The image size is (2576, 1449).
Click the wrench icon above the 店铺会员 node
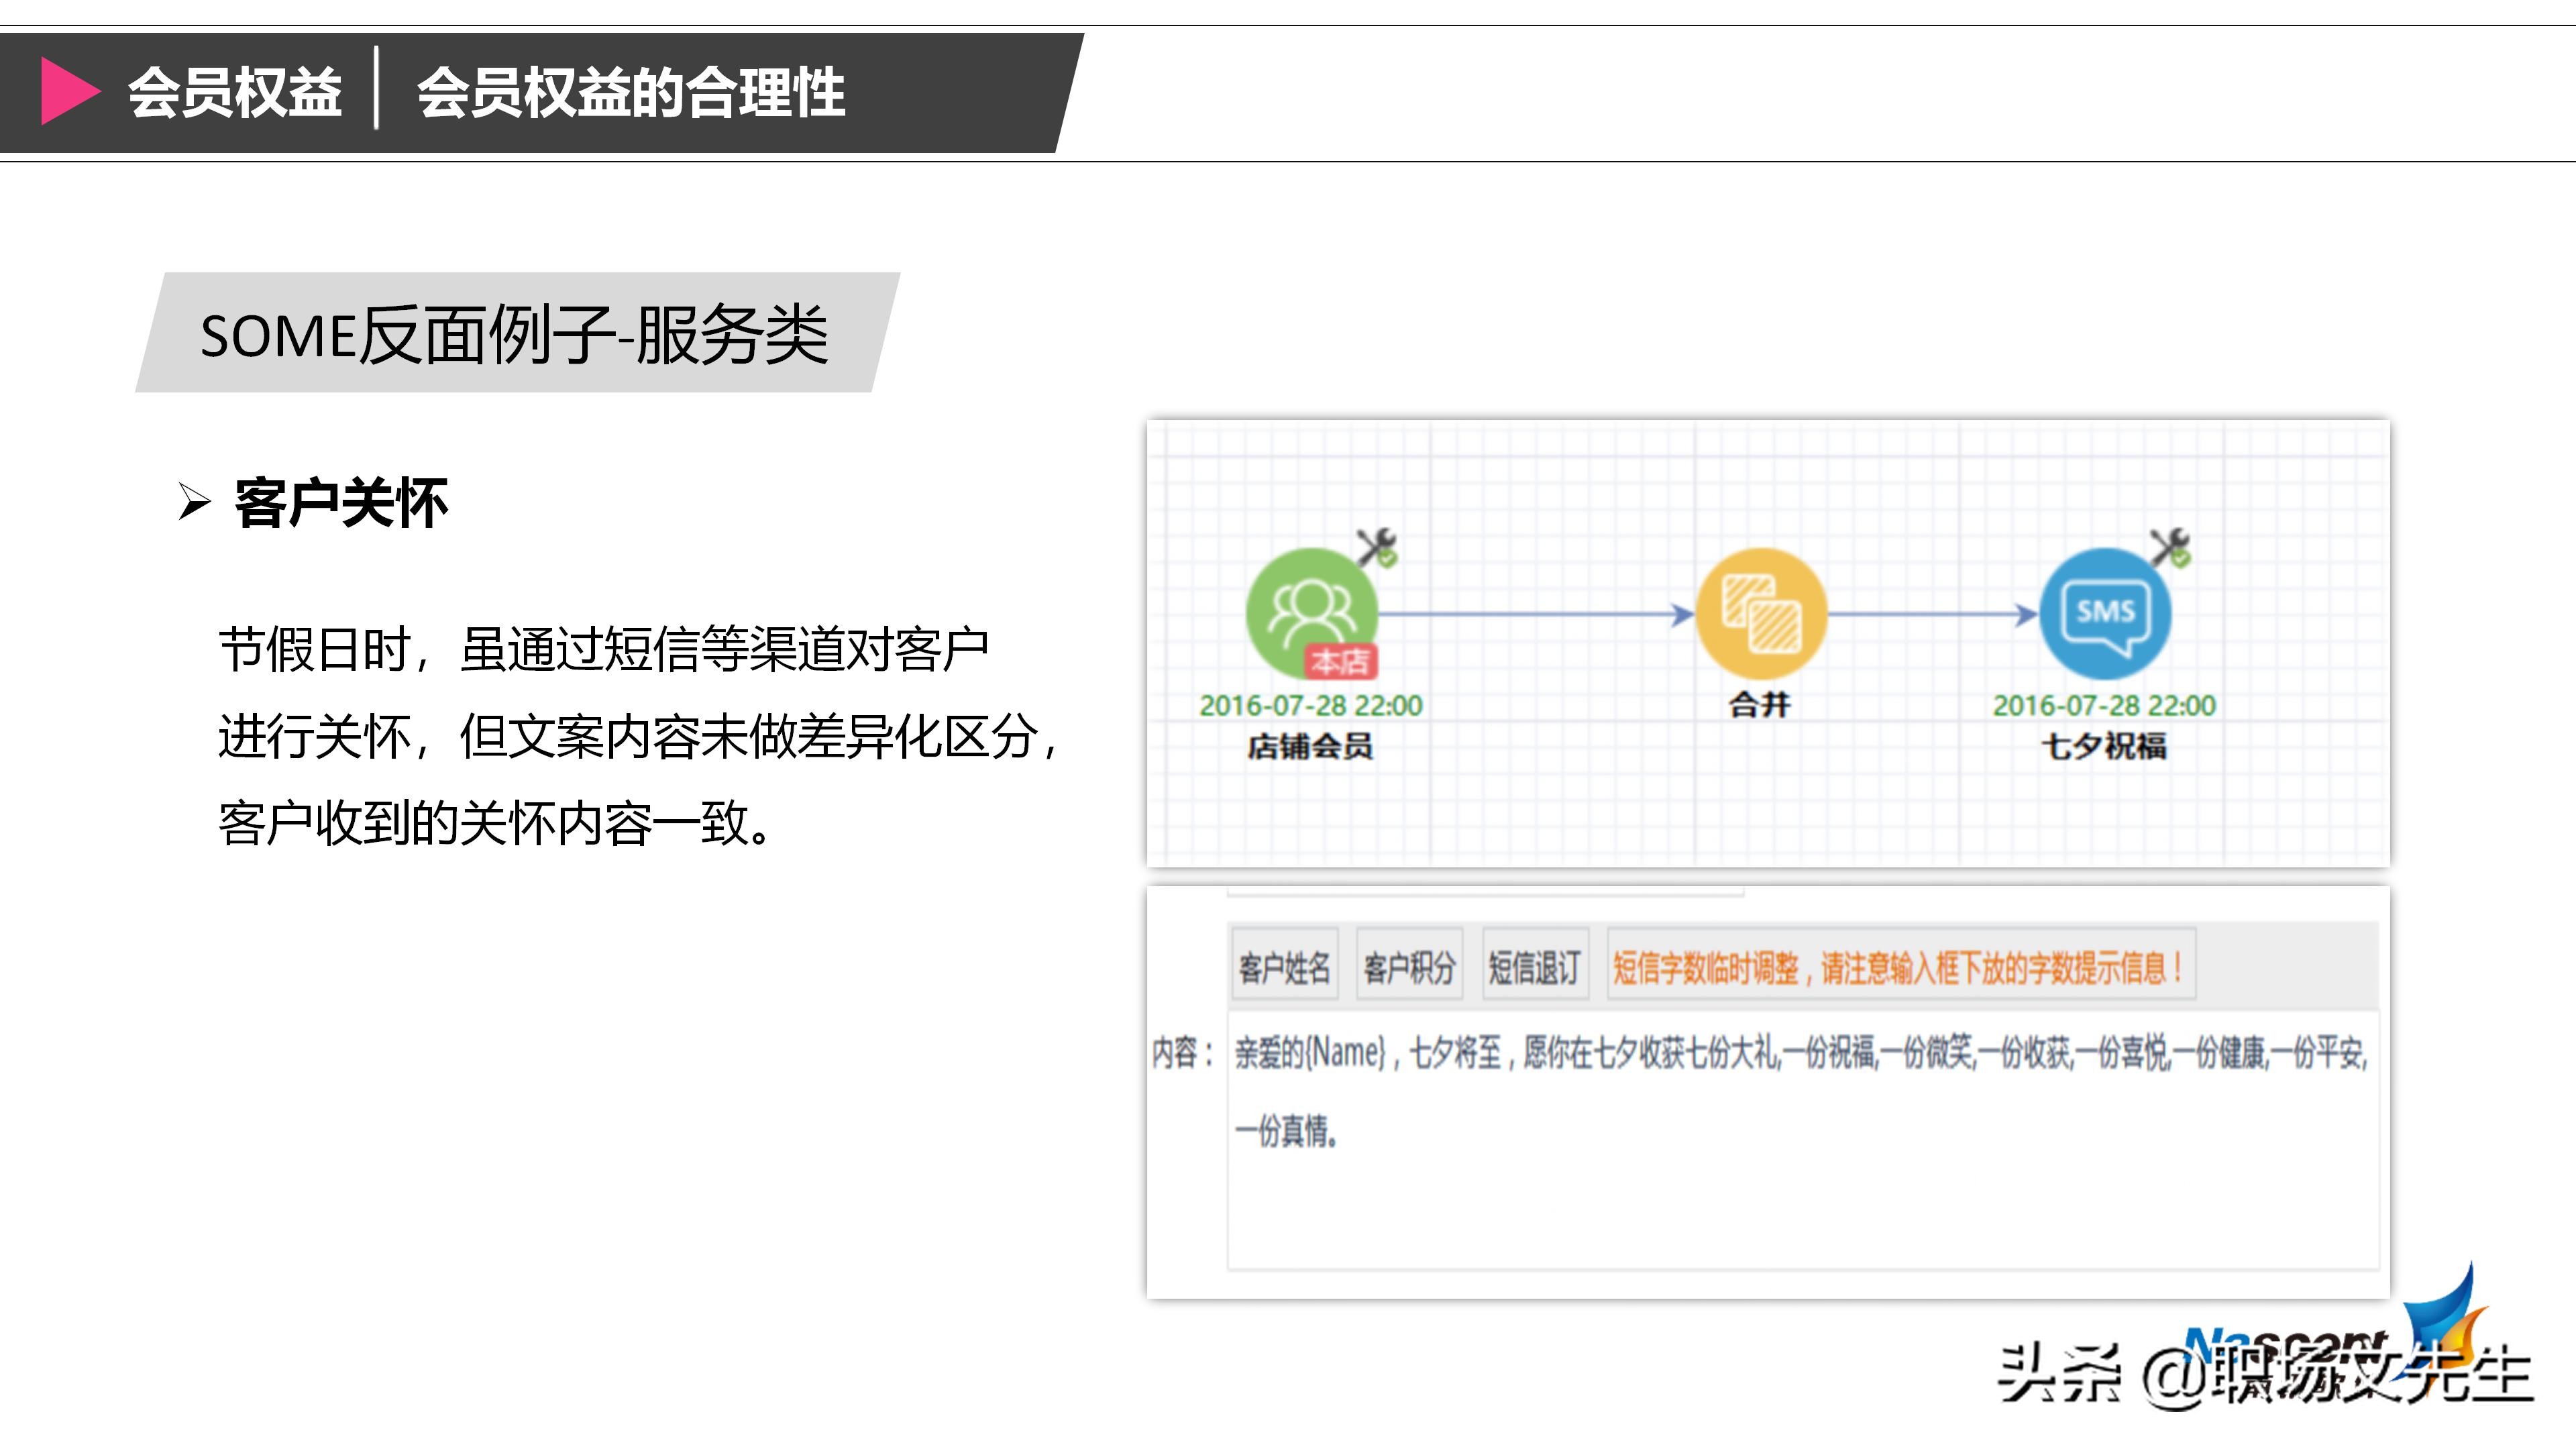(x=1377, y=547)
